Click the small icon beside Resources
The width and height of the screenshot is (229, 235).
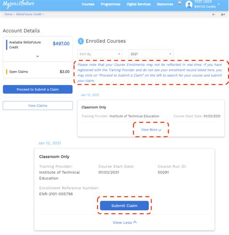click(x=180, y=3)
